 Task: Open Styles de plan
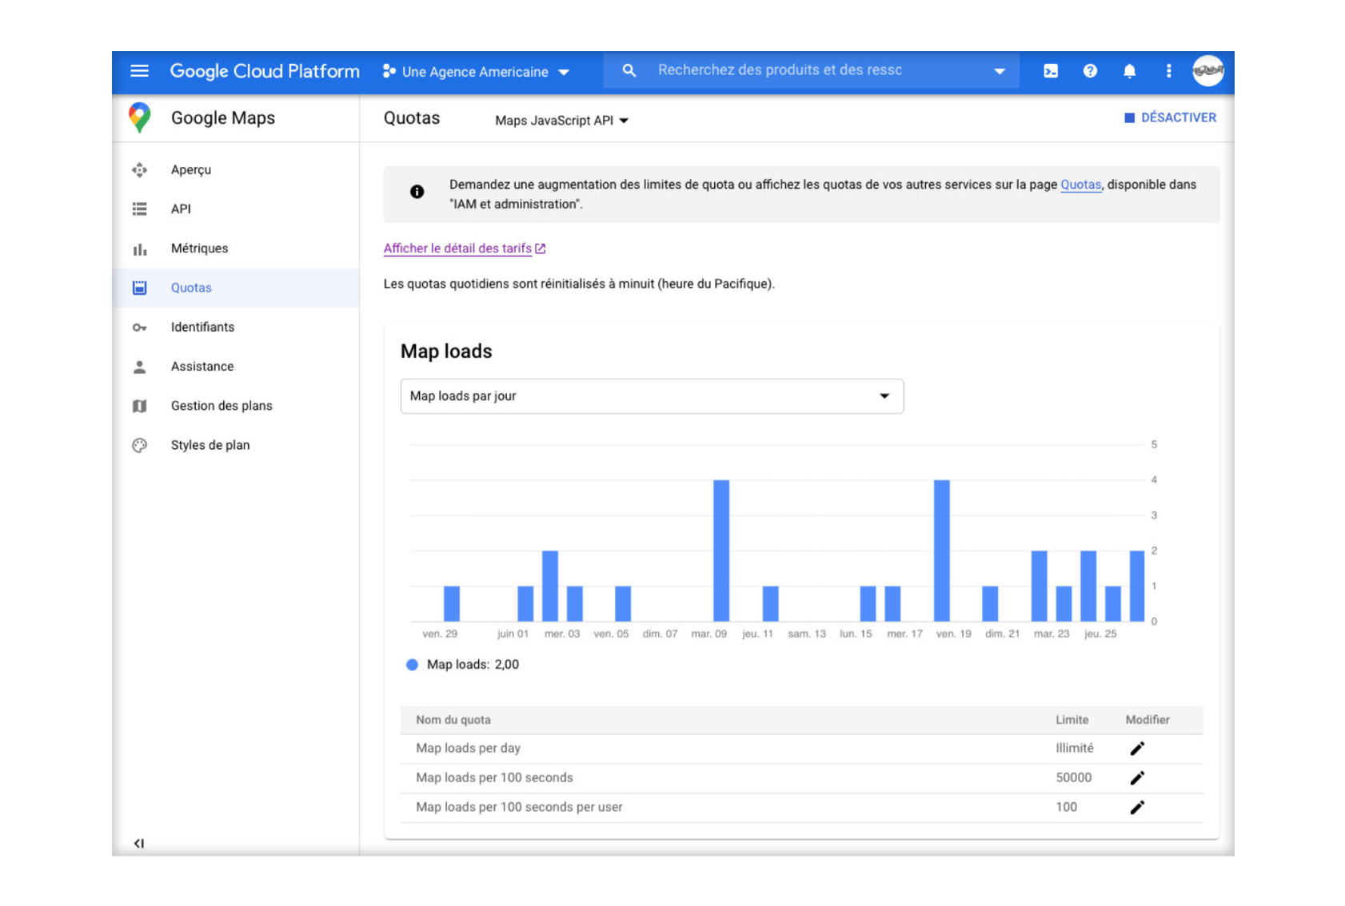pos(210,445)
